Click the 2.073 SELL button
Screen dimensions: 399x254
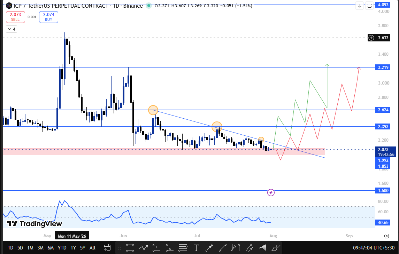[15, 17]
